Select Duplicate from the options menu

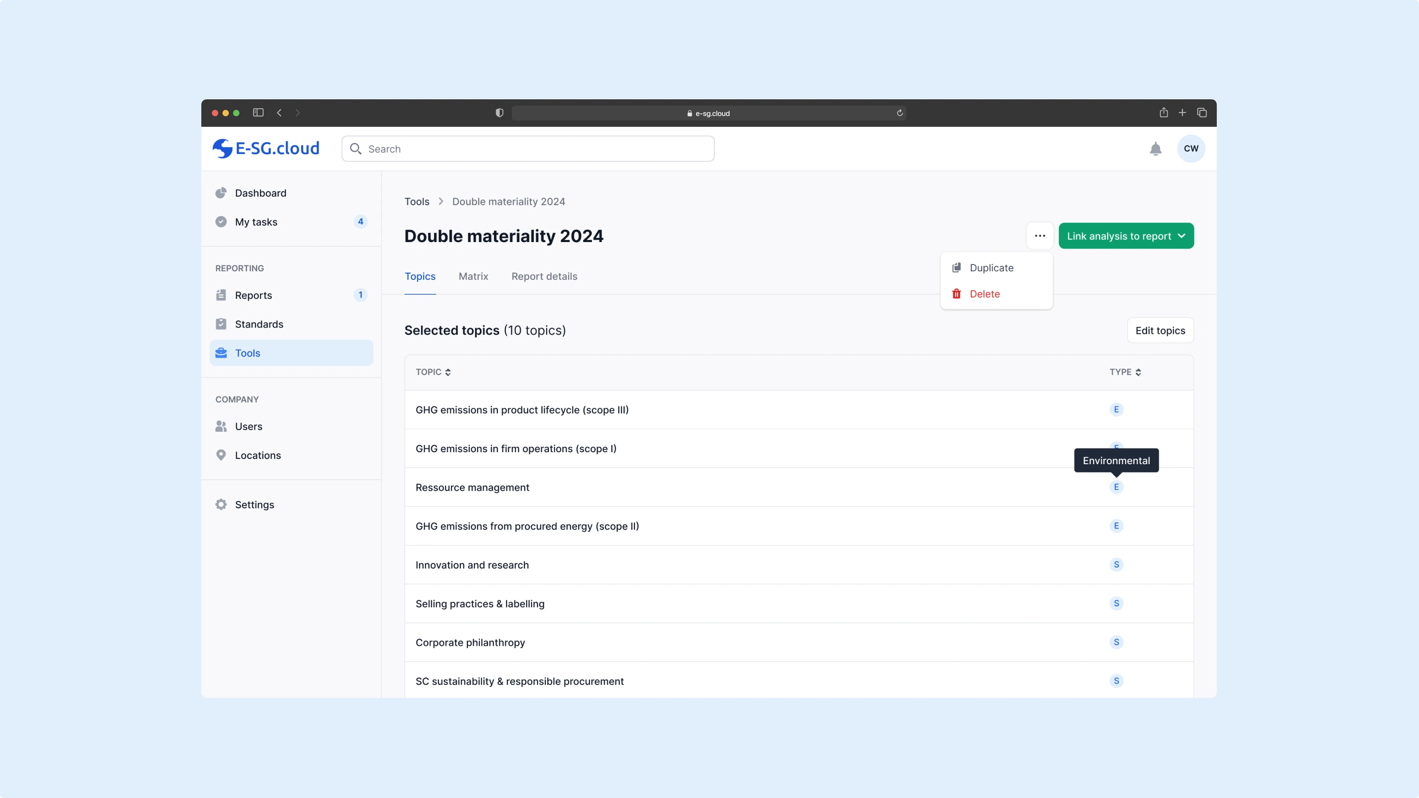click(x=991, y=268)
